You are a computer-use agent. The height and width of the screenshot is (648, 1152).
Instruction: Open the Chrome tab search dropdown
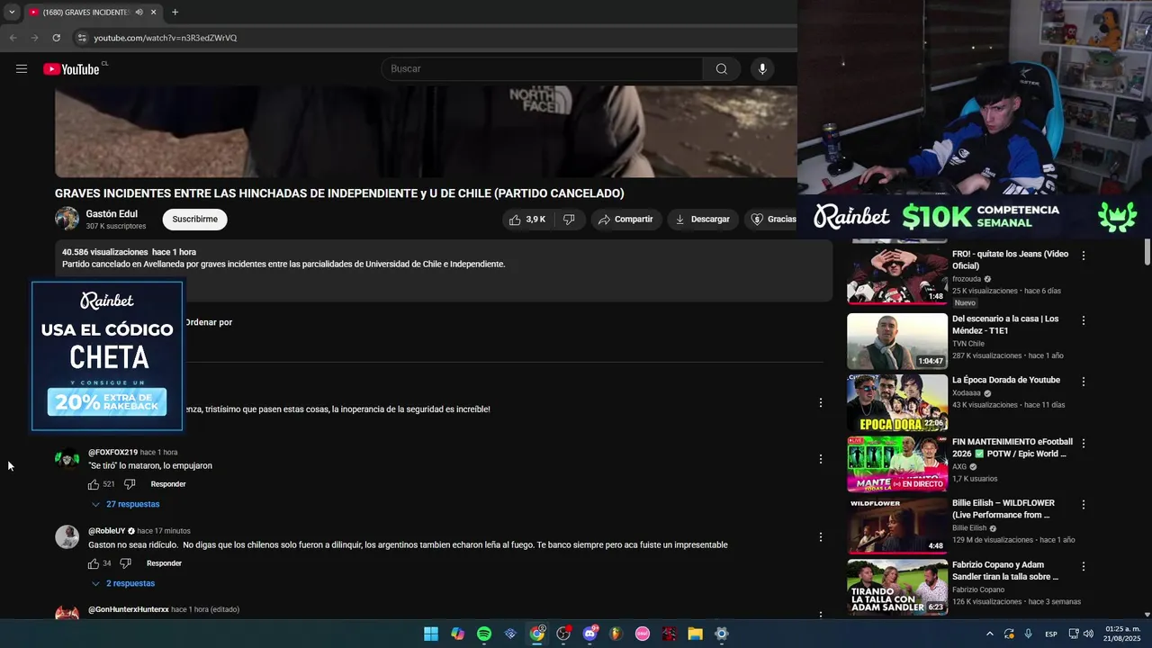(x=11, y=13)
